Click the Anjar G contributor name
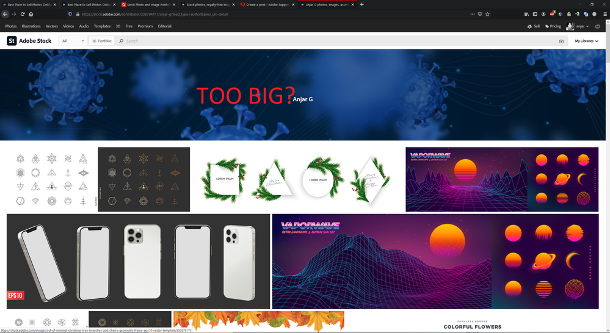Viewport: 610px width, 333px height. click(303, 99)
